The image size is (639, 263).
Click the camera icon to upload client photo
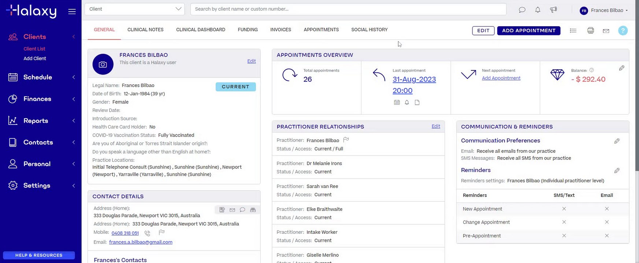[x=103, y=64]
